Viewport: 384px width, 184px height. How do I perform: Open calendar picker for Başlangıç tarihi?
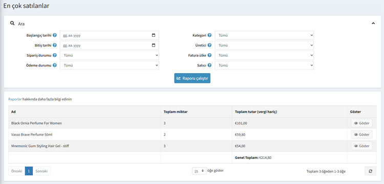click(x=154, y=35)
